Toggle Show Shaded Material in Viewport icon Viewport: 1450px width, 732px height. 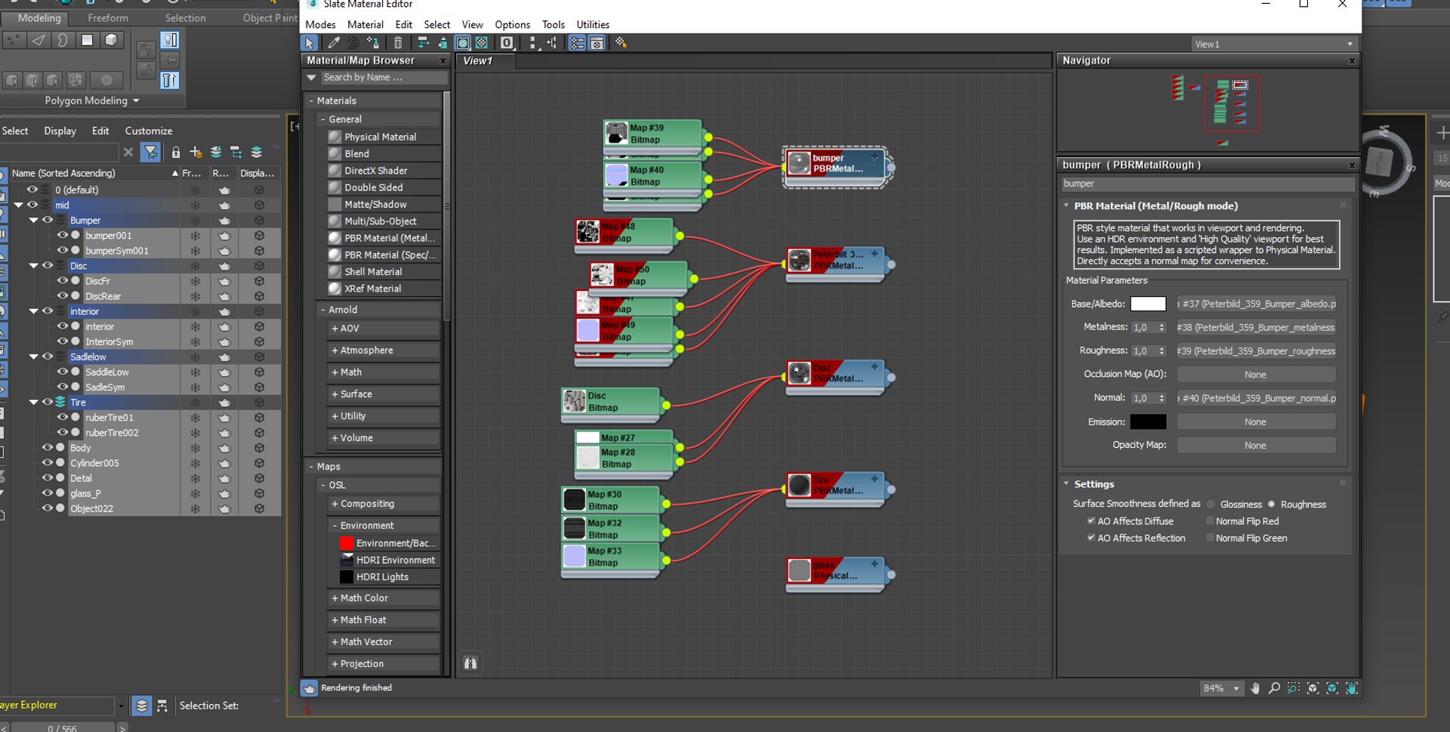pos(463,43)
